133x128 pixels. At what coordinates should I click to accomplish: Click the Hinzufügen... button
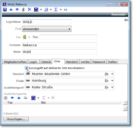point(16,119)
